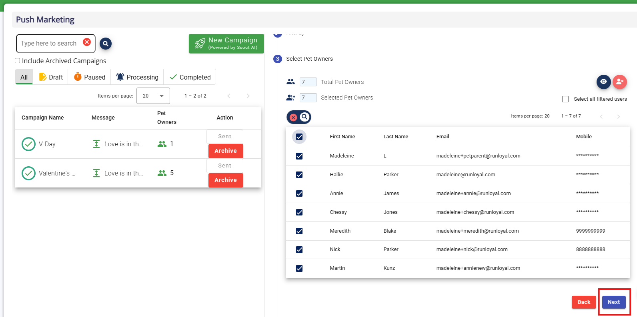Click completed status icon for Valentine's campaign
Viewport: 637px width, 317px height.
[x=28, y=173]
